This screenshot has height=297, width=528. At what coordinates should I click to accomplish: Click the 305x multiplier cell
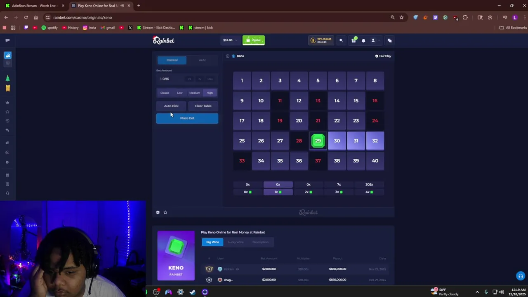(369, 184)
